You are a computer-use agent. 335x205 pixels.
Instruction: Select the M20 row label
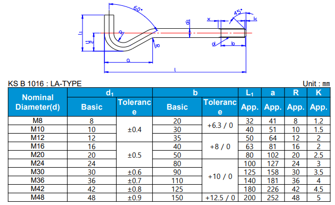click(38, 155)
